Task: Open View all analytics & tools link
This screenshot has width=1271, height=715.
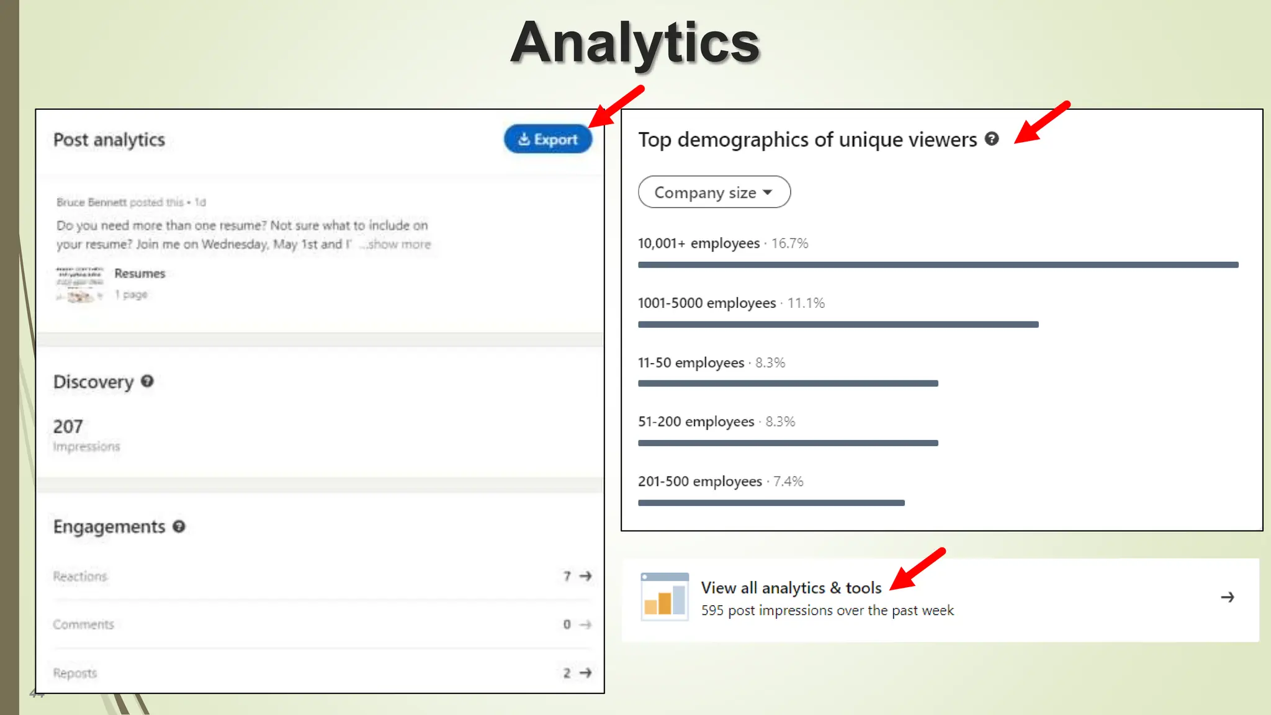Action: (791, 588)
